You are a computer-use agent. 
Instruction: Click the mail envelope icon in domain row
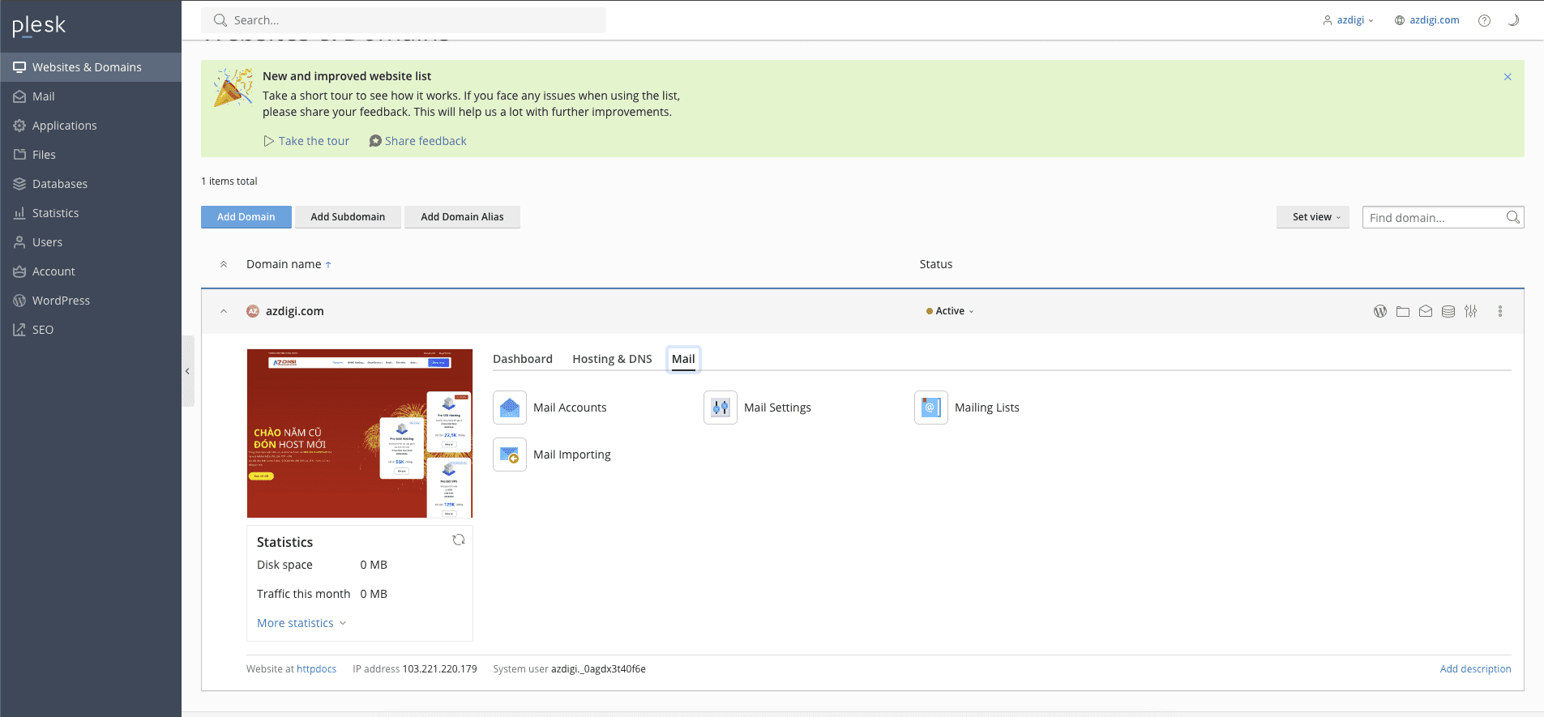pos(1425,311)
